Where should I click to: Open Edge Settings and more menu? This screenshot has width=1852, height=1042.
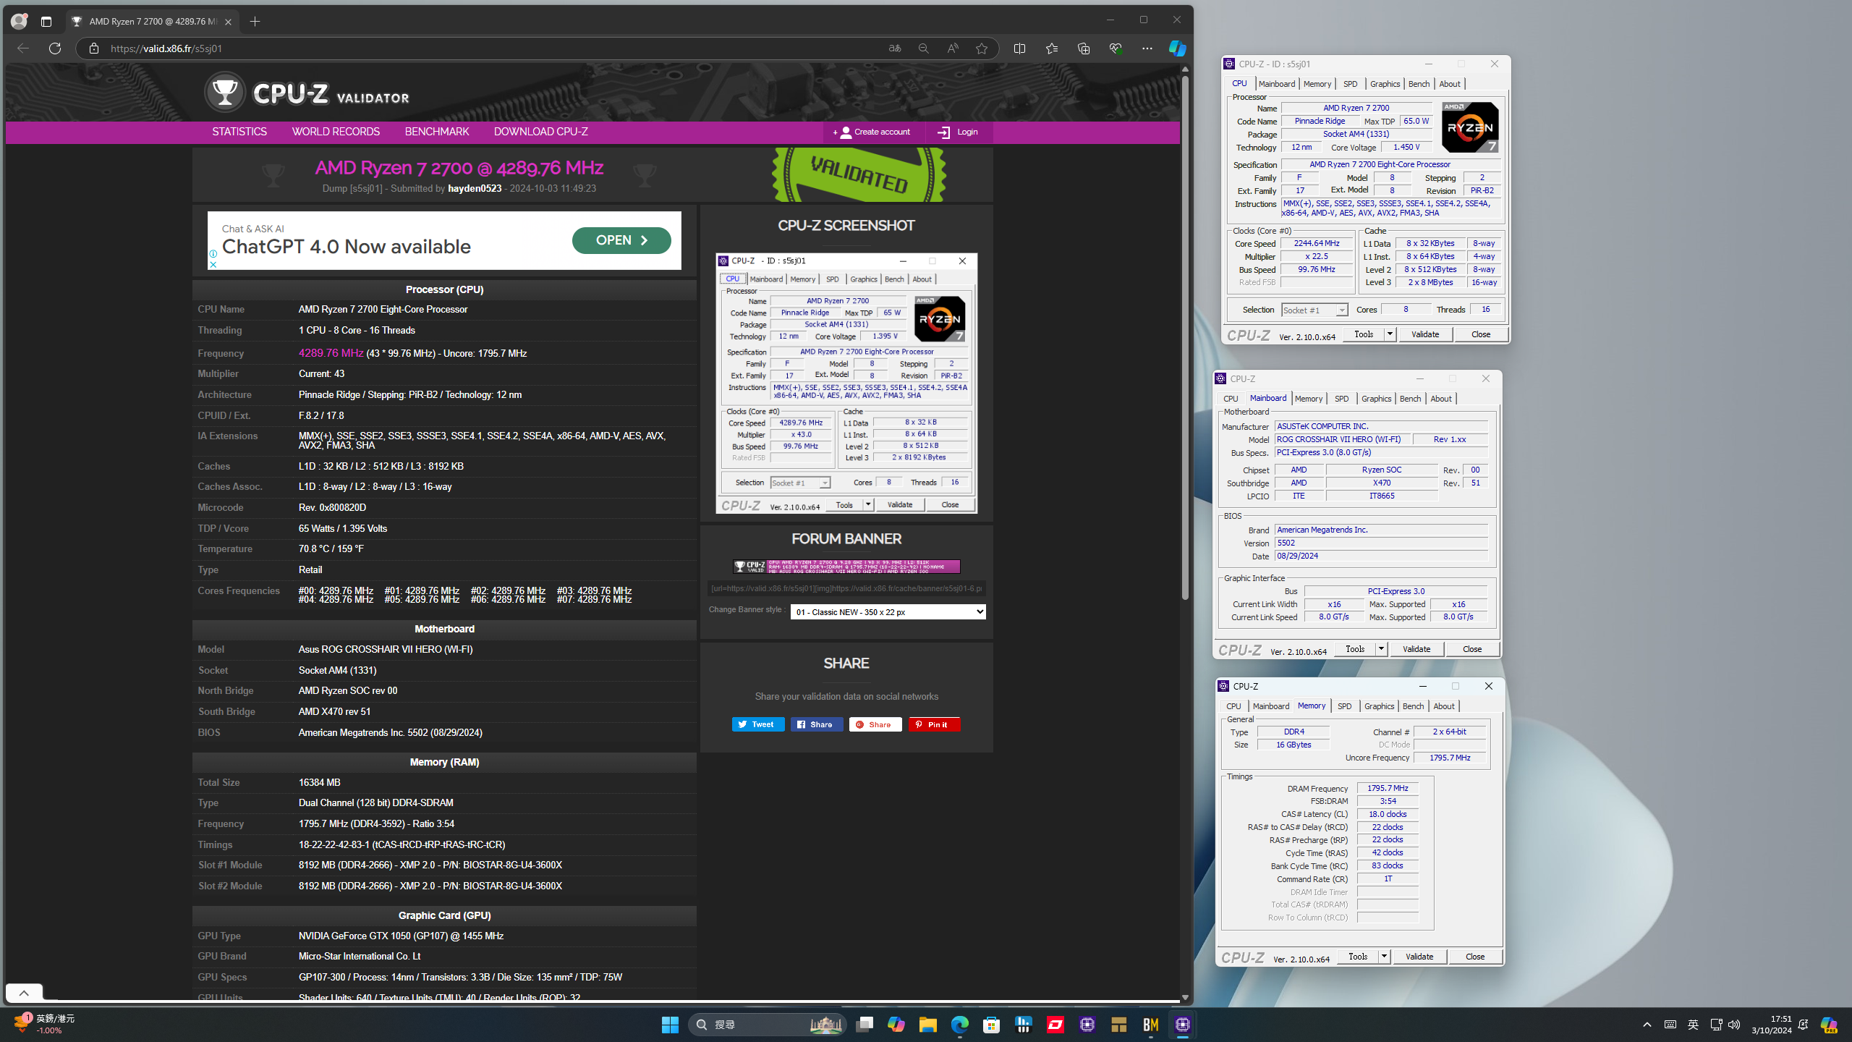coord(1147,48)
